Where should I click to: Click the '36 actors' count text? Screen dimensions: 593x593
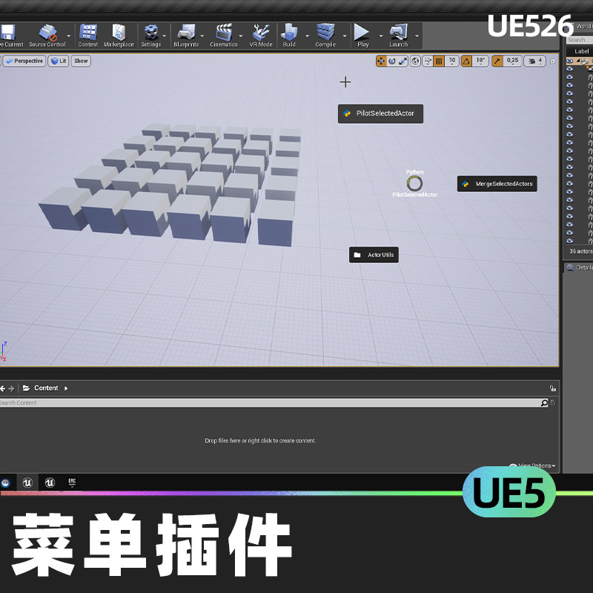tap(581, 251)
